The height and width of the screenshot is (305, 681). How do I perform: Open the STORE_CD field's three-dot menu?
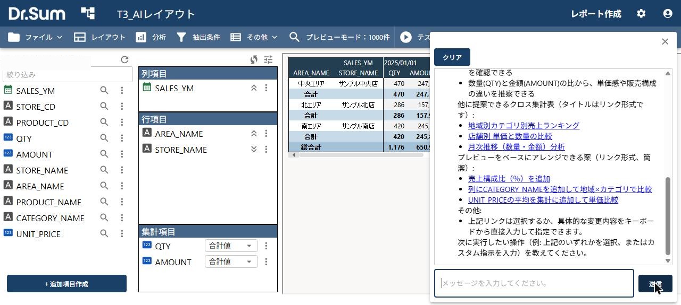point(122,107)
